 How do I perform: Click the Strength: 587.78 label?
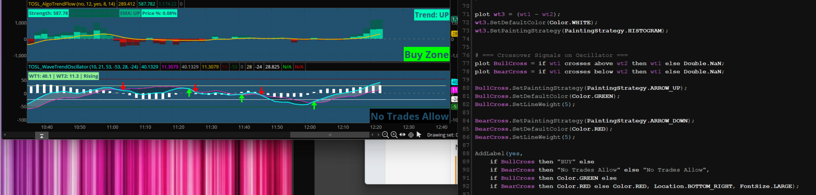[x=48, y=13]
